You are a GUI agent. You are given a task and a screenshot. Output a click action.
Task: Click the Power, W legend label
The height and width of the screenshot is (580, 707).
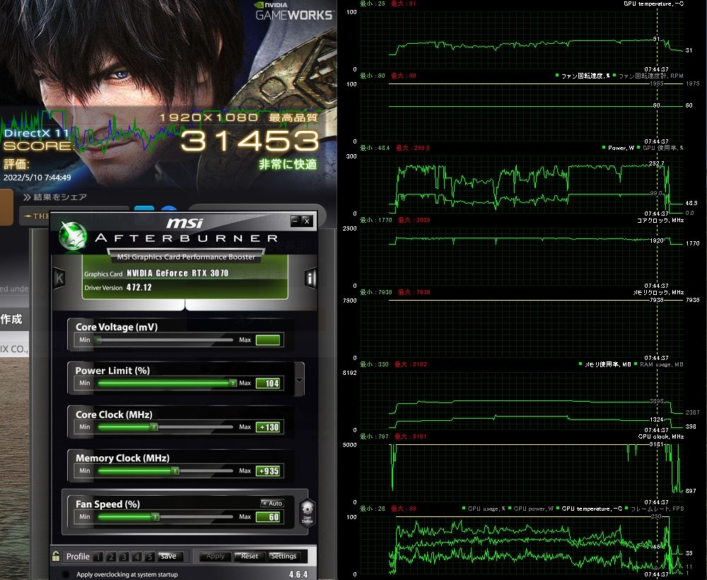[621, 148]
